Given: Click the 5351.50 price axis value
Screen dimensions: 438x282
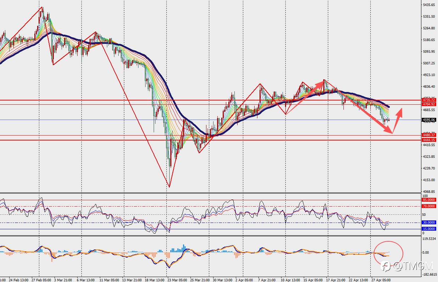Looking at the screenshot, I should 429,17.
